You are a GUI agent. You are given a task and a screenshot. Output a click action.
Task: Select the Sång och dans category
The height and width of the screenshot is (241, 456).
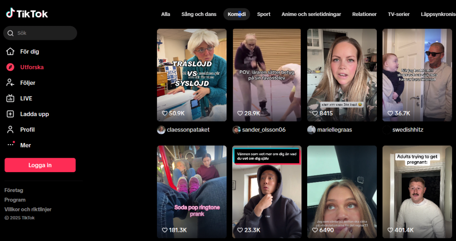point(199,14)
